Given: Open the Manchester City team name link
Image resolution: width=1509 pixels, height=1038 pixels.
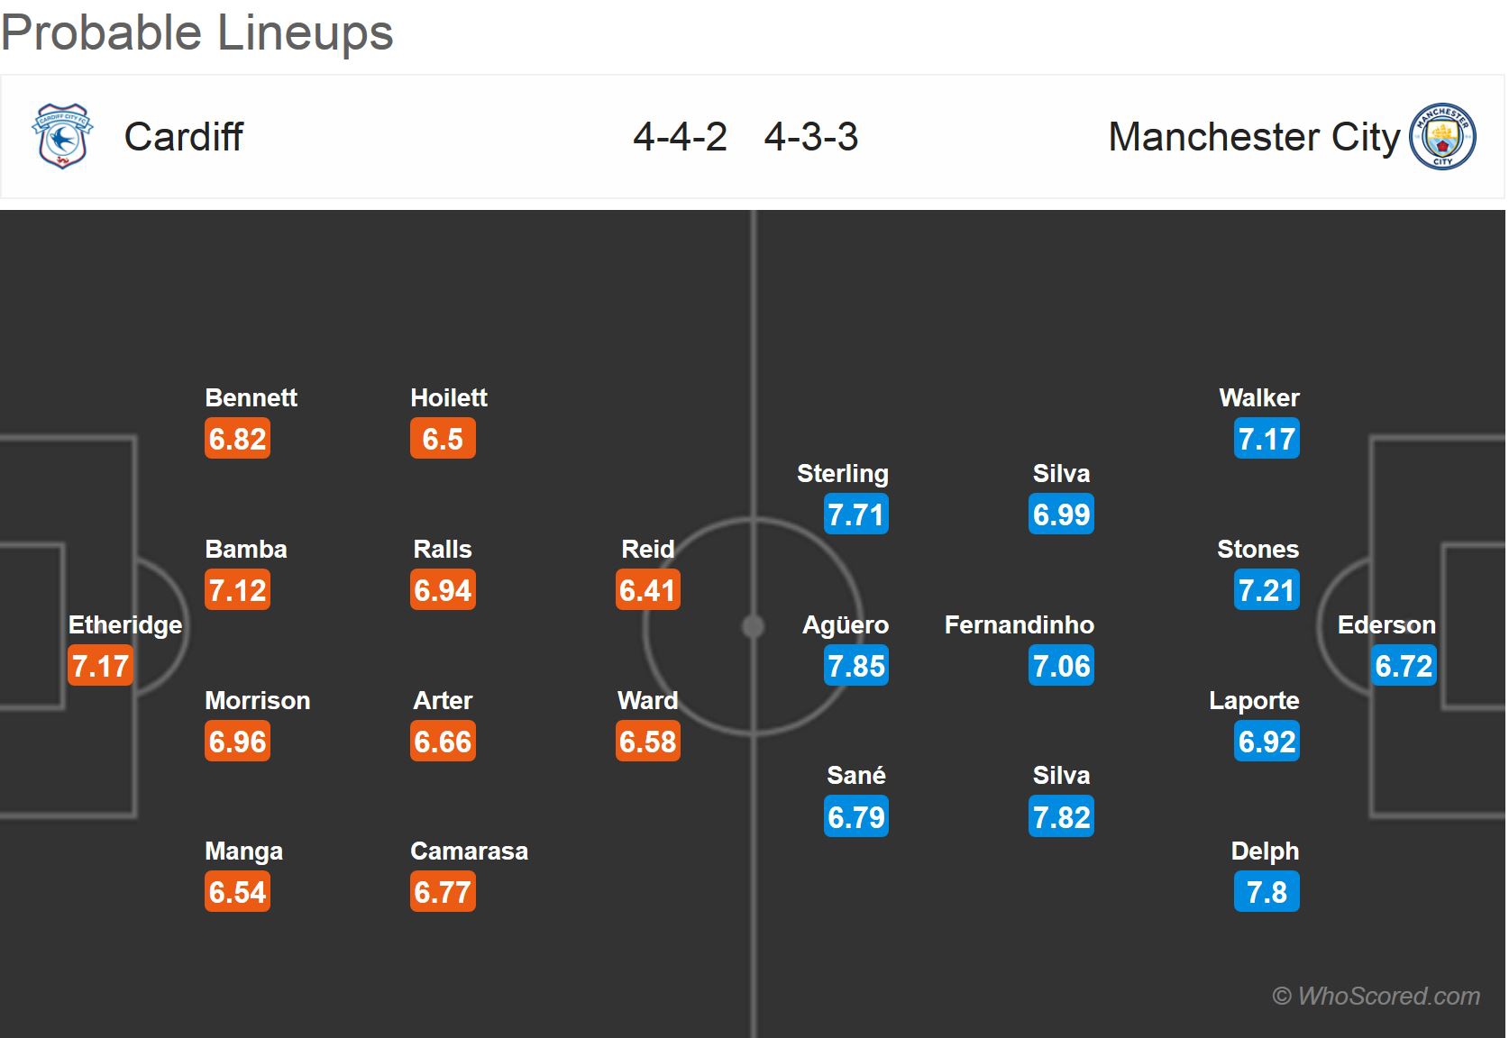Looking at the screenshot, I should click(x=1253, y=137).
